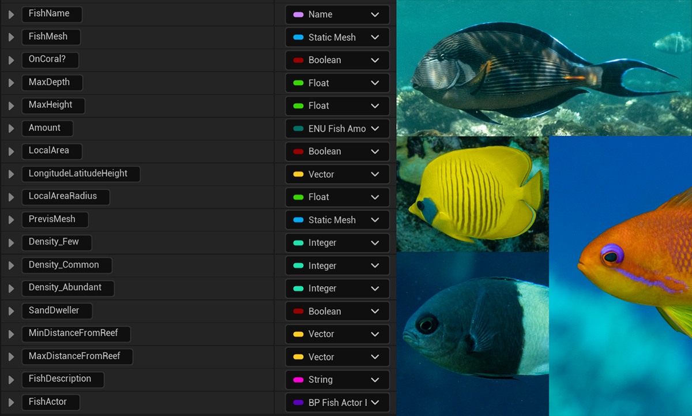Expand the LocalAreaRadius row arrow
This screenshot has height=416, width=692.
point(11,197)
